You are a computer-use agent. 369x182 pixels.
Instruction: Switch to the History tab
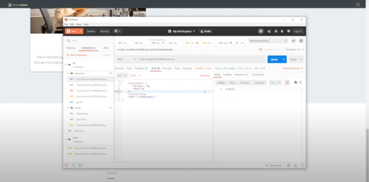pos(71,48)
